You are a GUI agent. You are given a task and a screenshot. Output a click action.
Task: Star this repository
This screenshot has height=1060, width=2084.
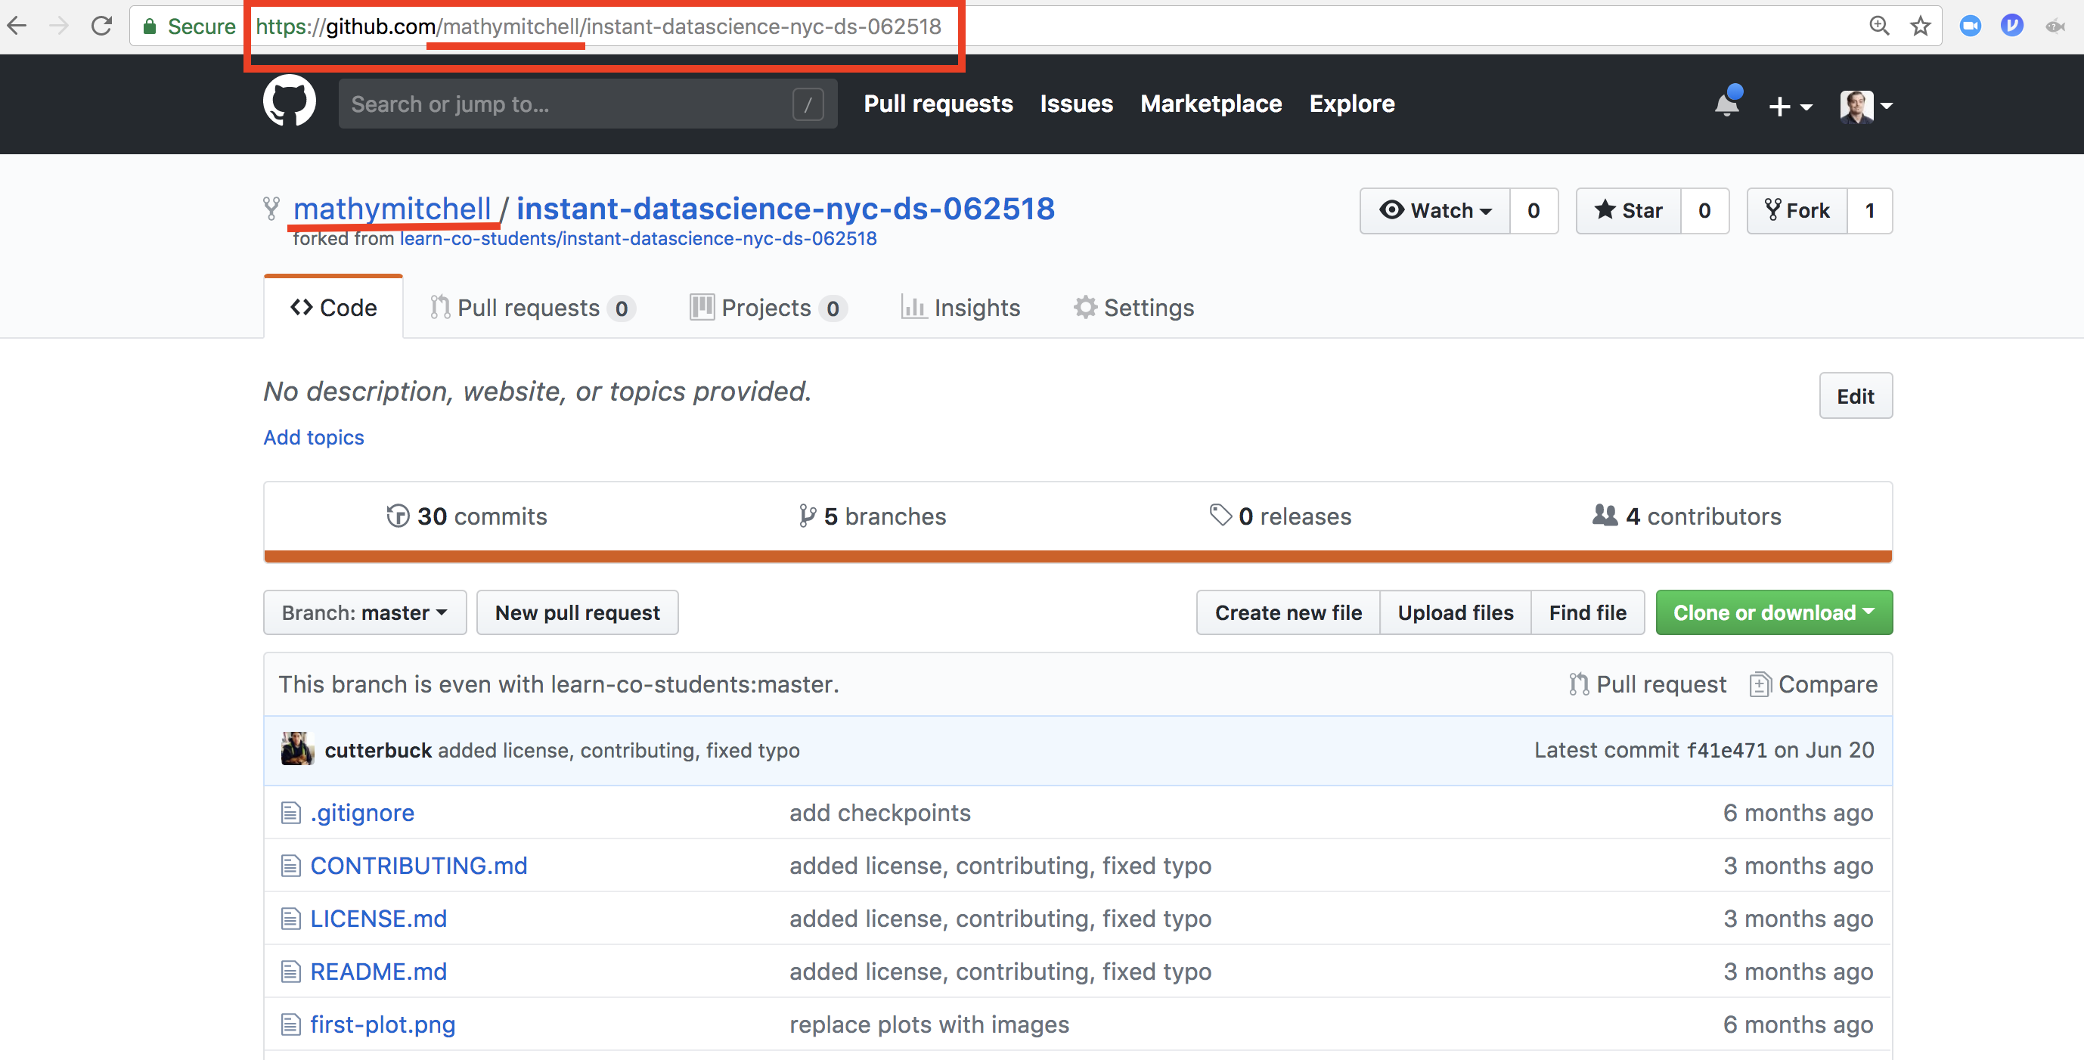coord(1628,210)
